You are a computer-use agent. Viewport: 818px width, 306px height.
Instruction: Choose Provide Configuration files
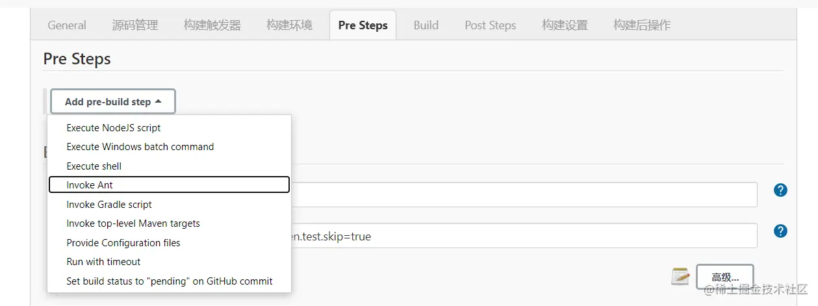pyautogui.click(x=123, y=243)
